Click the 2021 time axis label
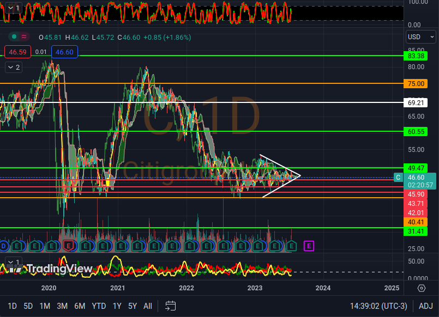The width and height of the screenshot is (439, 317). pos(118,288)
